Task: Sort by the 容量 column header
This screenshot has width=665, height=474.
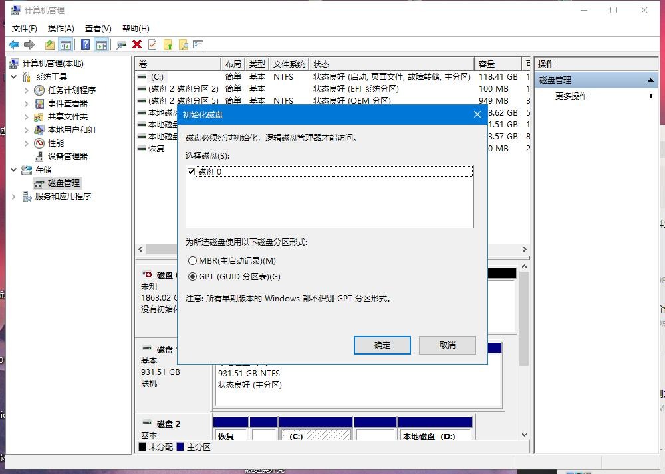Action: point(498,64)
